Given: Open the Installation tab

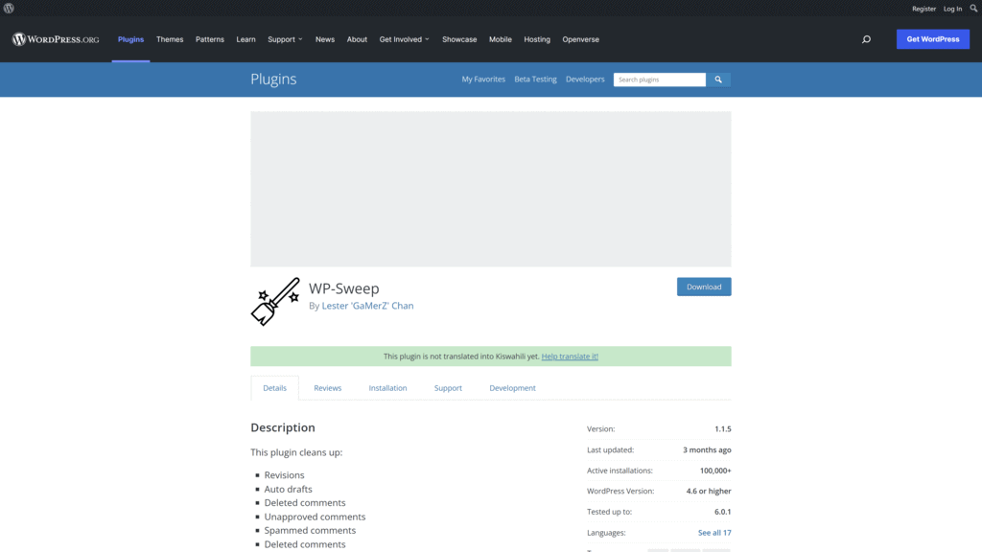Looking at the screenshot, I should [x=387, y=388].
